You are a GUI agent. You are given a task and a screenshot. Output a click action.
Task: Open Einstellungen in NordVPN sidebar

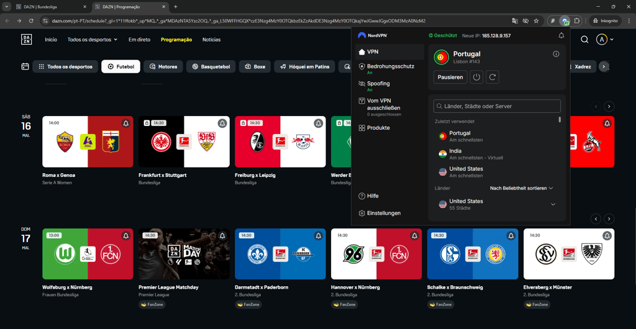pyautogui.click(x=380, y=213)
